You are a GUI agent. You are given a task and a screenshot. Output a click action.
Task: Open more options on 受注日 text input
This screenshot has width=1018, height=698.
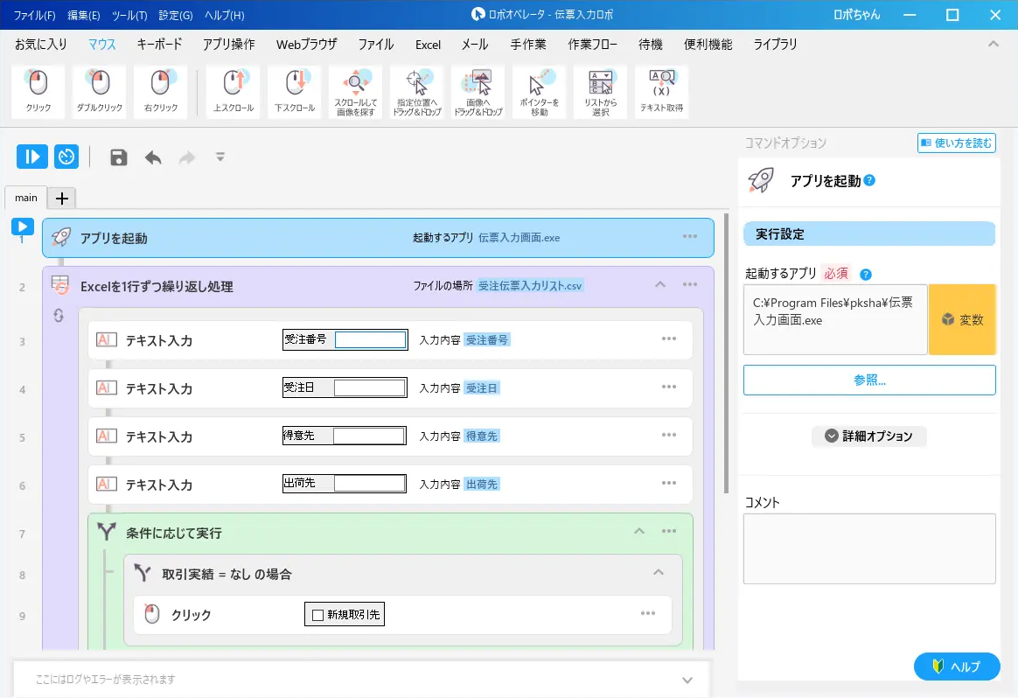tap(669, 387)
